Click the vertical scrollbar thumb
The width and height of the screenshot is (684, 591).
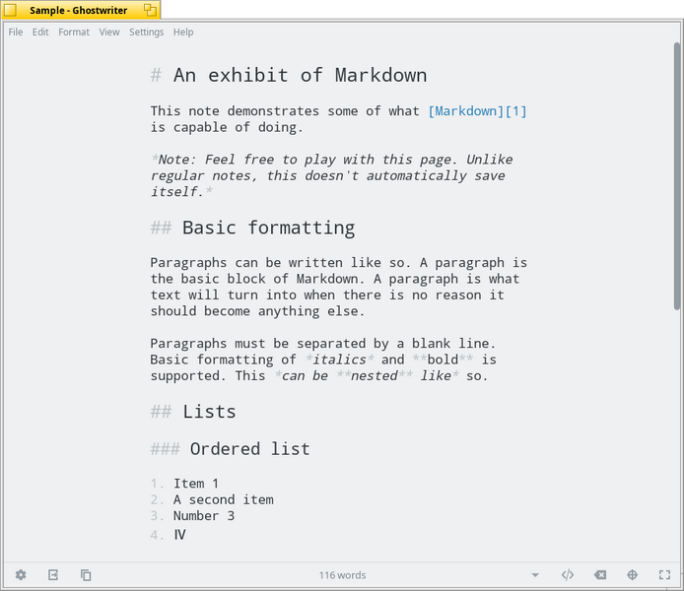(677, 176)
